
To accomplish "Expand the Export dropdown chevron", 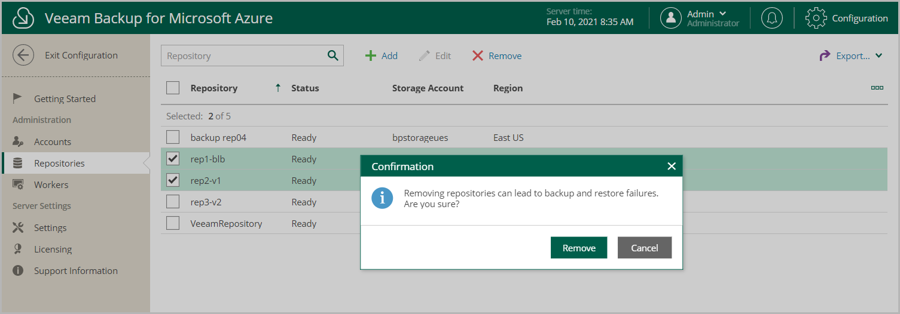I will 878,56.
